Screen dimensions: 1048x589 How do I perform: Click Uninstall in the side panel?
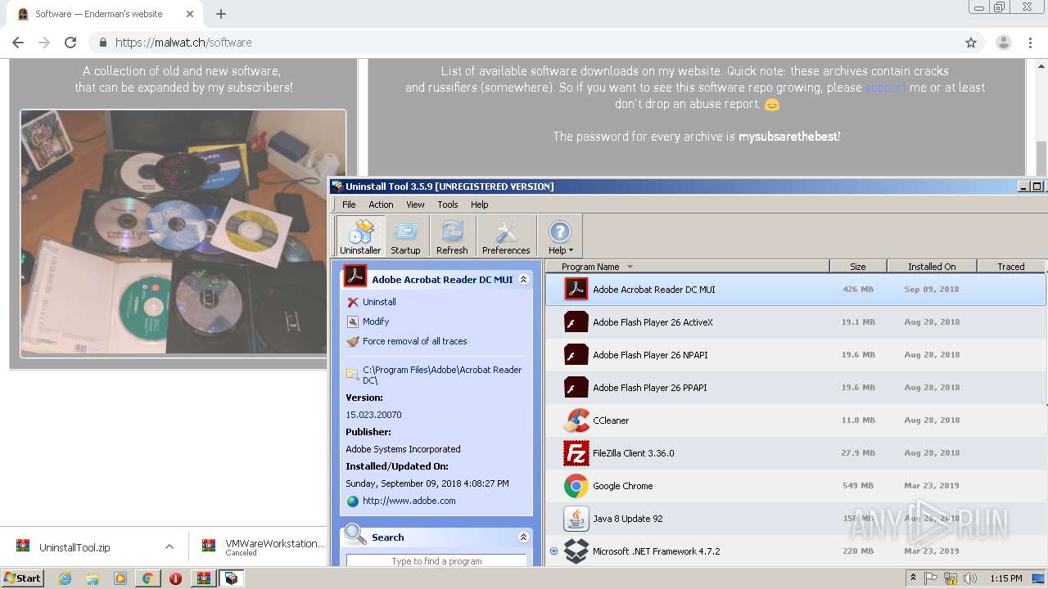[x=379, y=302]
